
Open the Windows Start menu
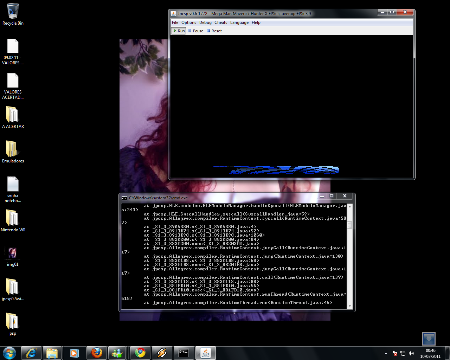pyautogui.click(x=9, y=353)
